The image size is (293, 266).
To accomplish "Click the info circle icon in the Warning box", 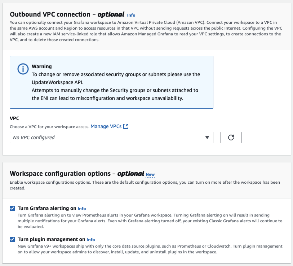I will click(23, 69).
